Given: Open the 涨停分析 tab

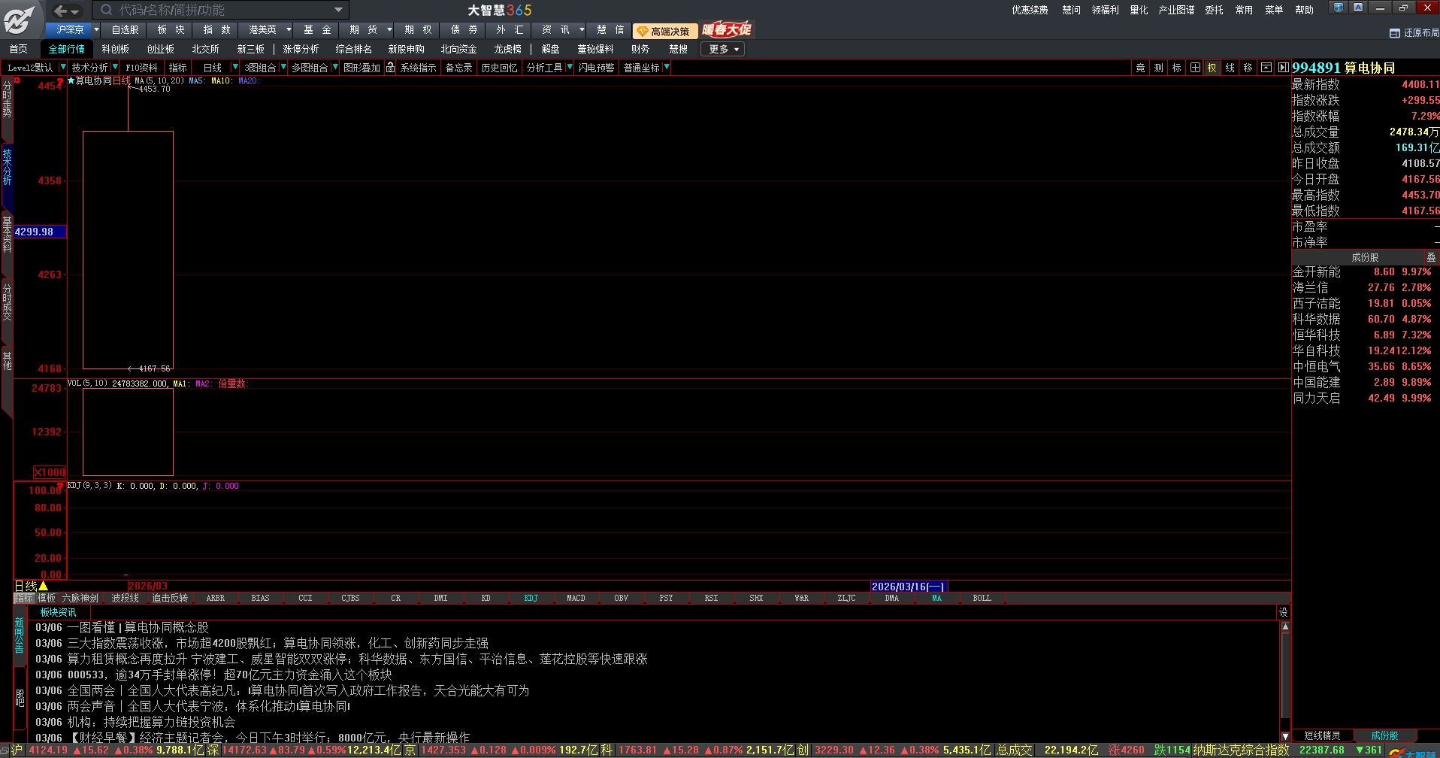Looking at the screenshot, I should tap(301, 49).
